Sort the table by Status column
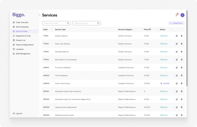The width and height of the screenshot is (197, 127). (x=171, y=29)
